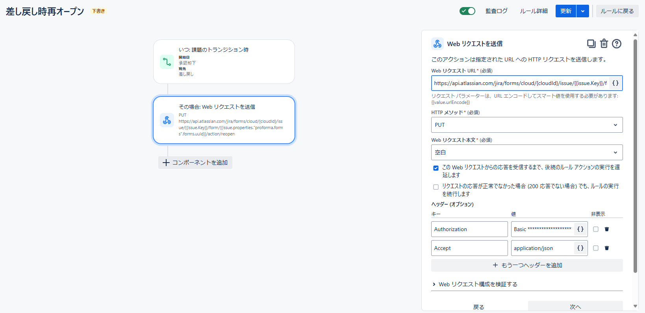
Task: Expand Web リクエスト構成を検証する section
Action: (474, 284)
